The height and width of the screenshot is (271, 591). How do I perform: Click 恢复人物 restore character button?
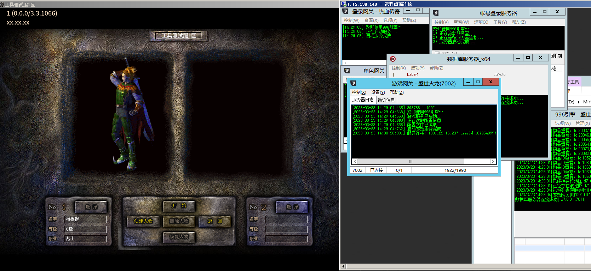click(179, 237)
